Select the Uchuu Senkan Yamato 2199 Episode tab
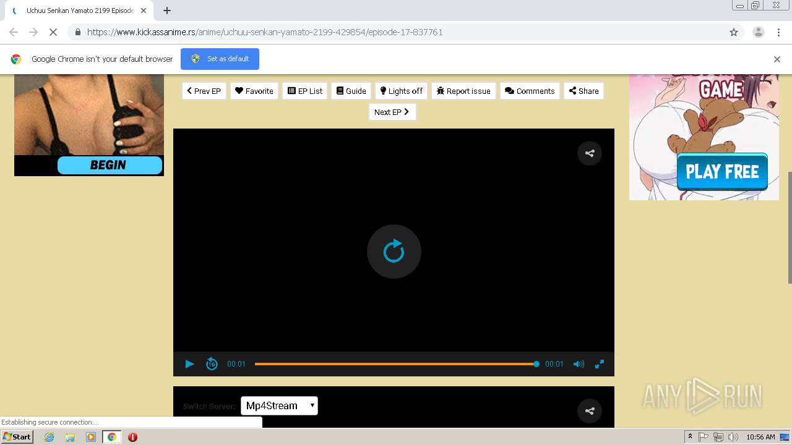This screenshot has height=445, width=792. [79, 11]
